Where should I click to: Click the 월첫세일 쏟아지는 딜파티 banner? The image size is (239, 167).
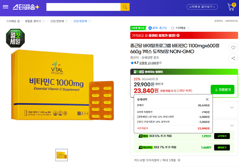[184, 72]
